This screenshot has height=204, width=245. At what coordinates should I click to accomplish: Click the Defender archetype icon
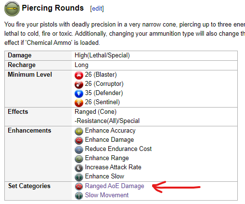click(79, 94)
